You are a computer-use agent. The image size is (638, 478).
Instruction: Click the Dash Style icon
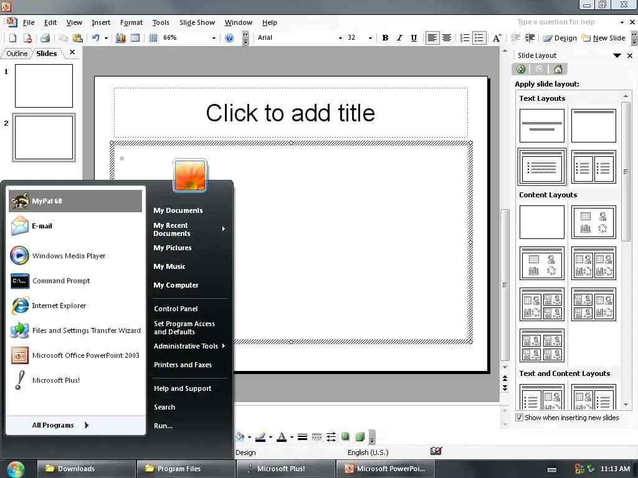[317, 437]
